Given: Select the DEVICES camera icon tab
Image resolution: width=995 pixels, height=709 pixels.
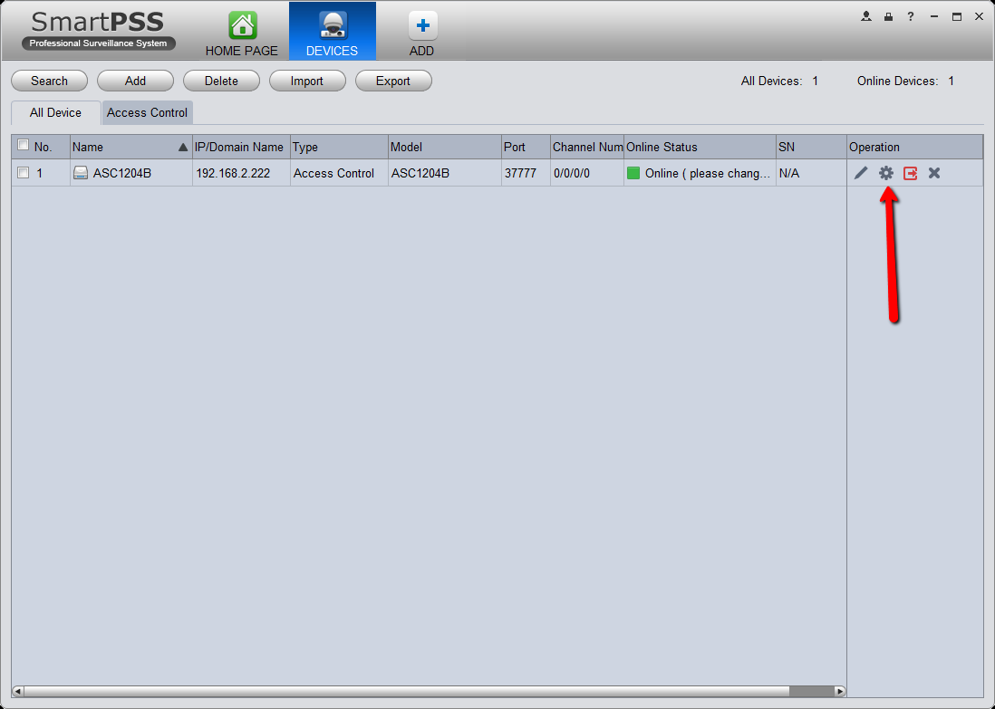Looking at the screenshot, I should tap(332, 31).
